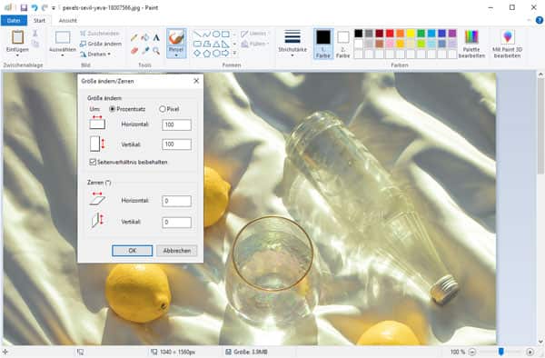Select the Magnifier tool
This screenshot has width=545, height=358.
(x=156, y=51)
